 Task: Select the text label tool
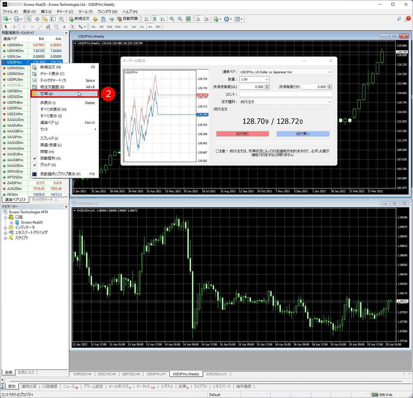click(72, 27)
